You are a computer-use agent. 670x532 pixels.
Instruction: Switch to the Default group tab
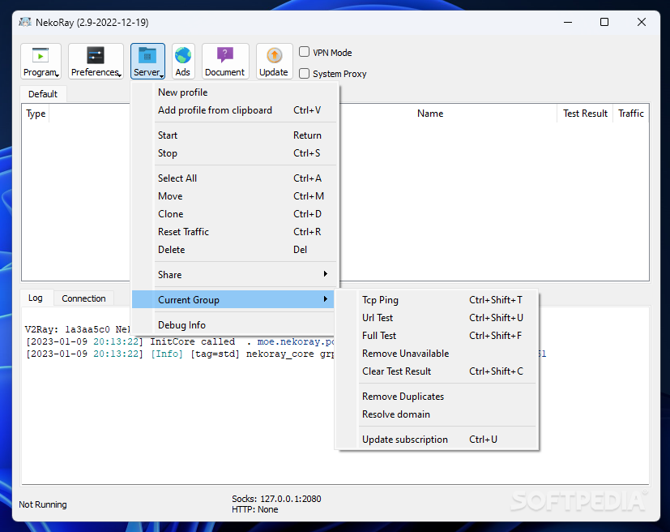(x=43, y=94)
